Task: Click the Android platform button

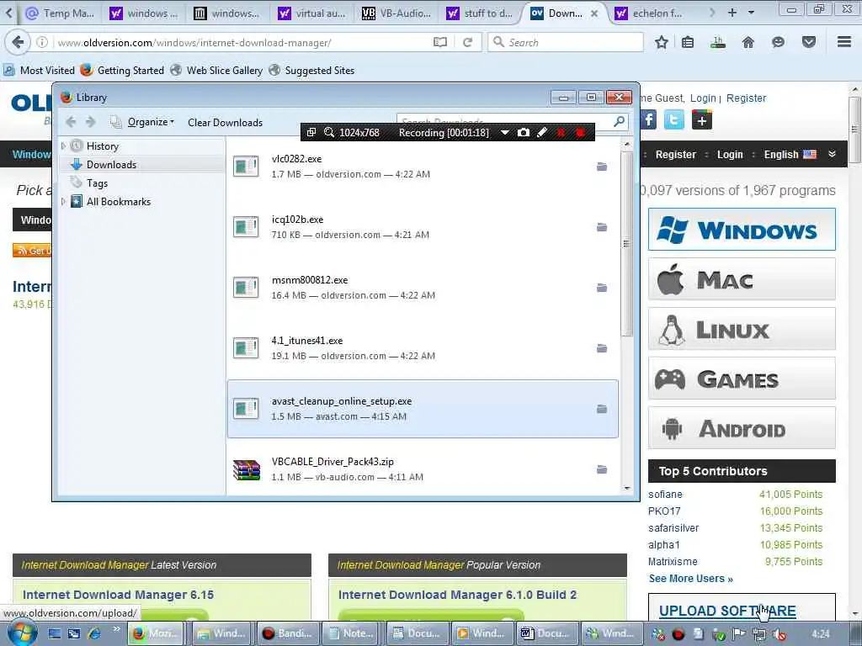Action: tap(742, 428)
